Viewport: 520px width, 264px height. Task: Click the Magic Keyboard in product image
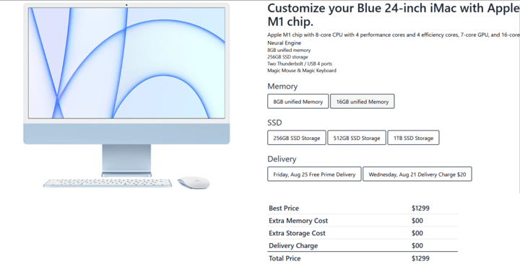(x=108, y=183)
